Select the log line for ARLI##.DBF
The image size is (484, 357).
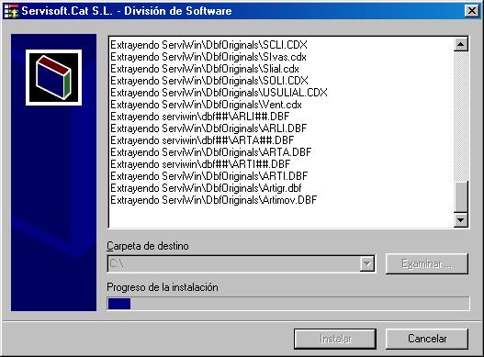pos(199,117)
